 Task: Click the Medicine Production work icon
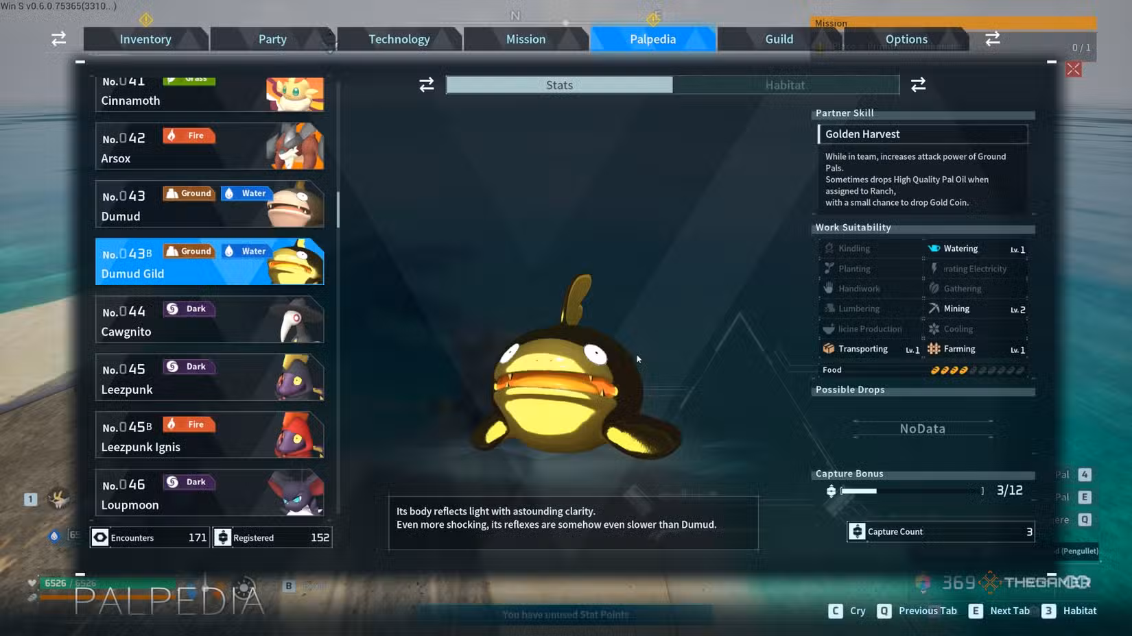(x=829, y=328)
